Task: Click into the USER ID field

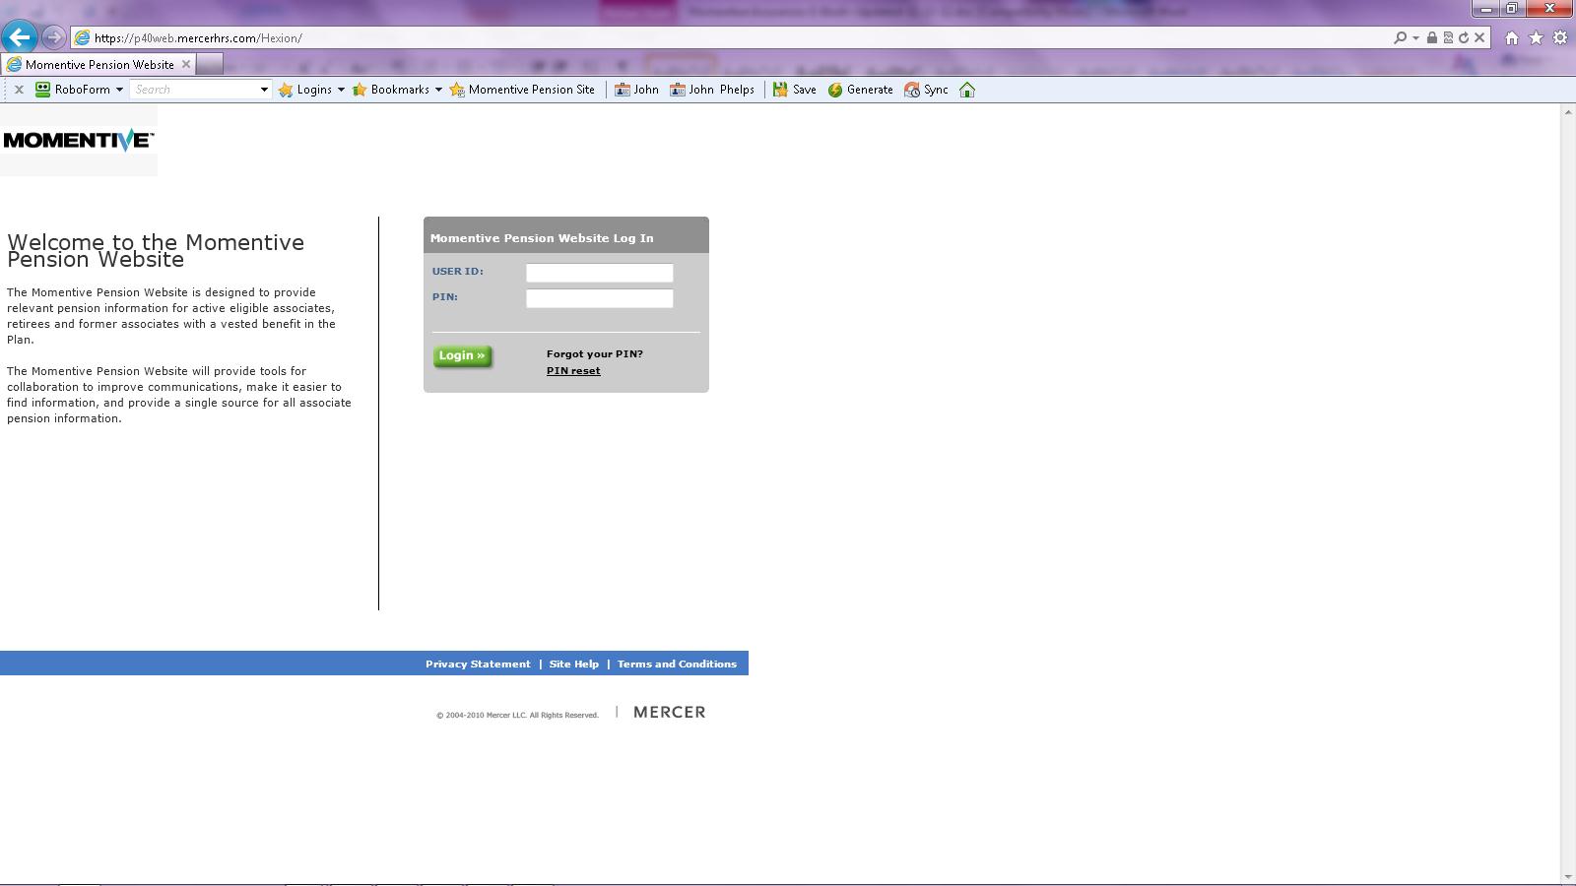Action: tap(600, 273)
